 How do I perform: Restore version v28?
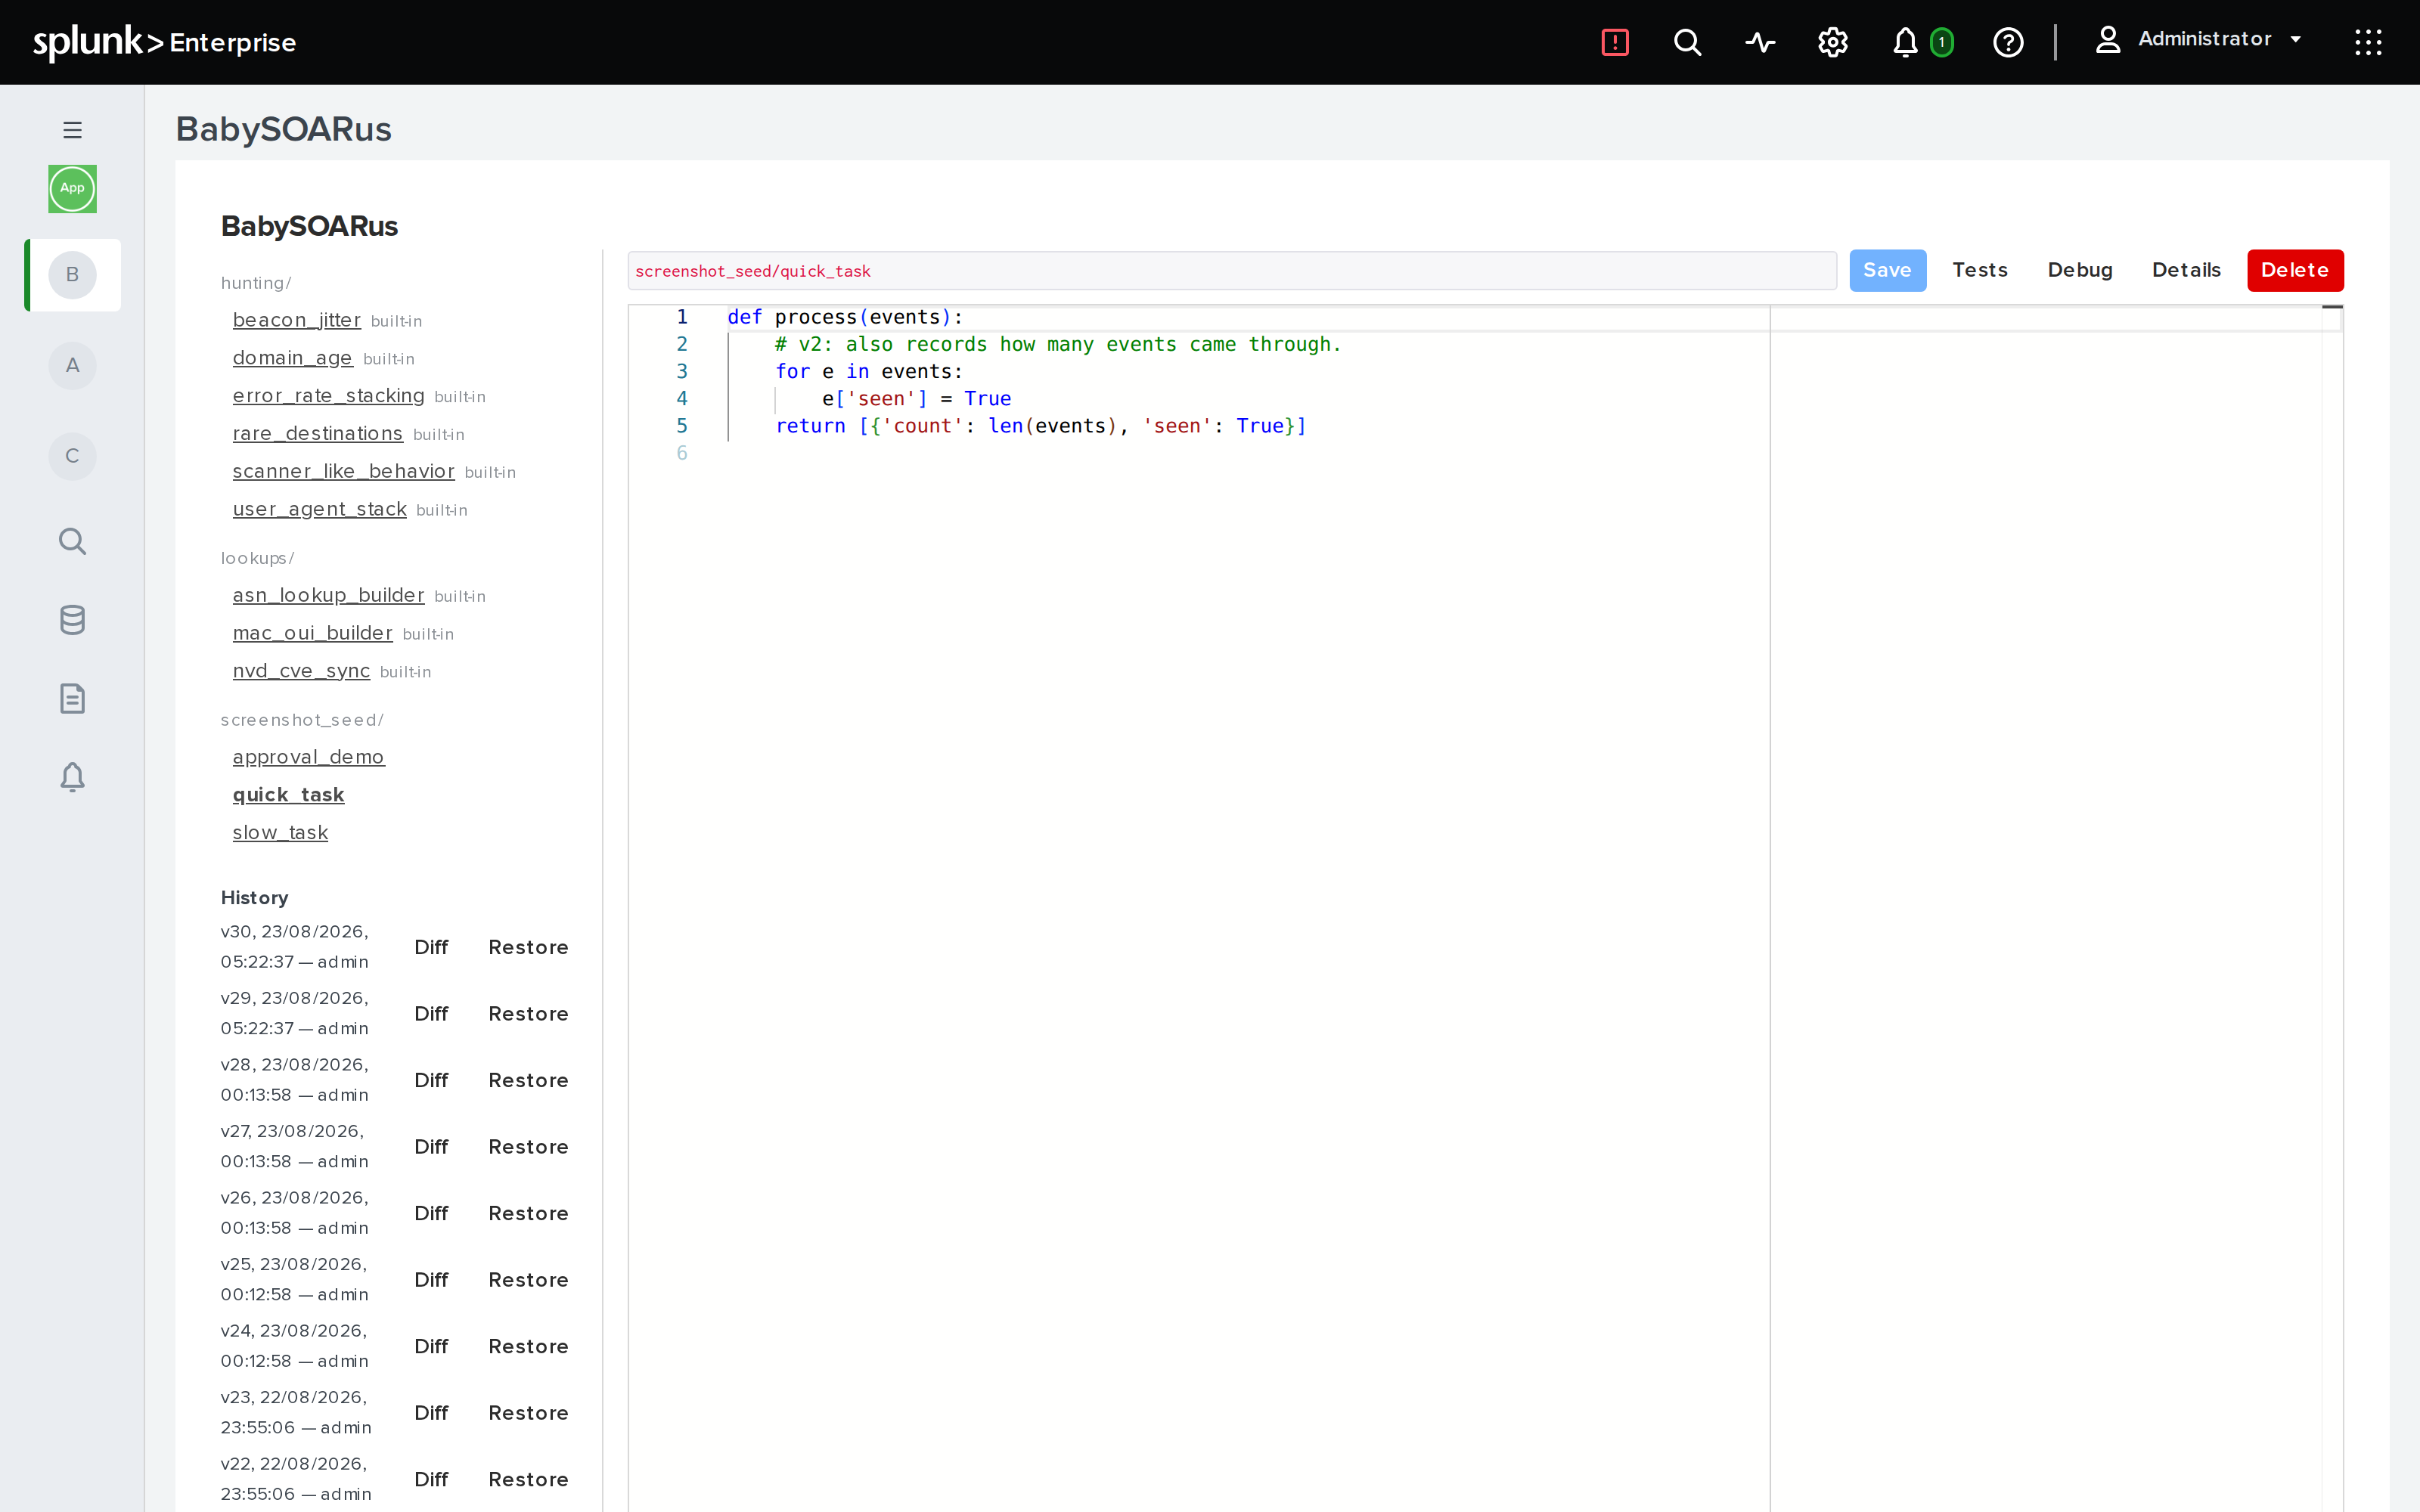pos(528,1080)
